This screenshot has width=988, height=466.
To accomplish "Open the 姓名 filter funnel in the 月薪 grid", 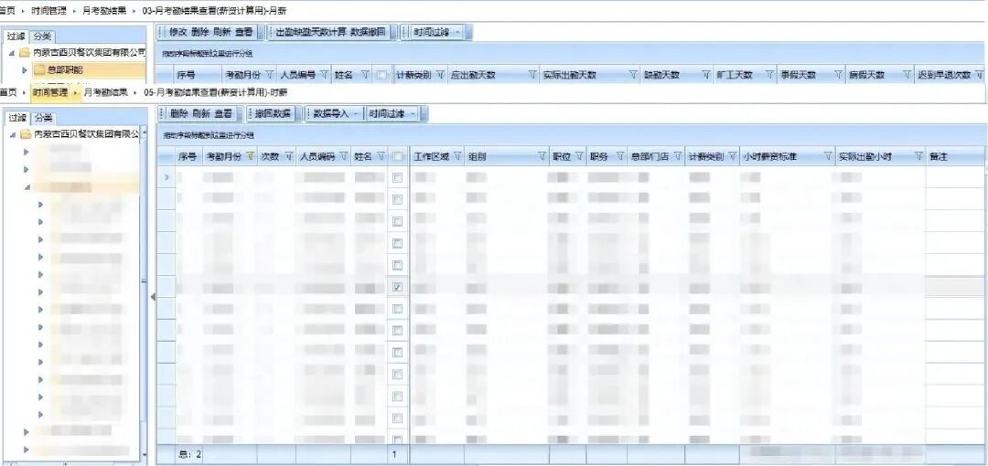I will (x=364, y=75).
